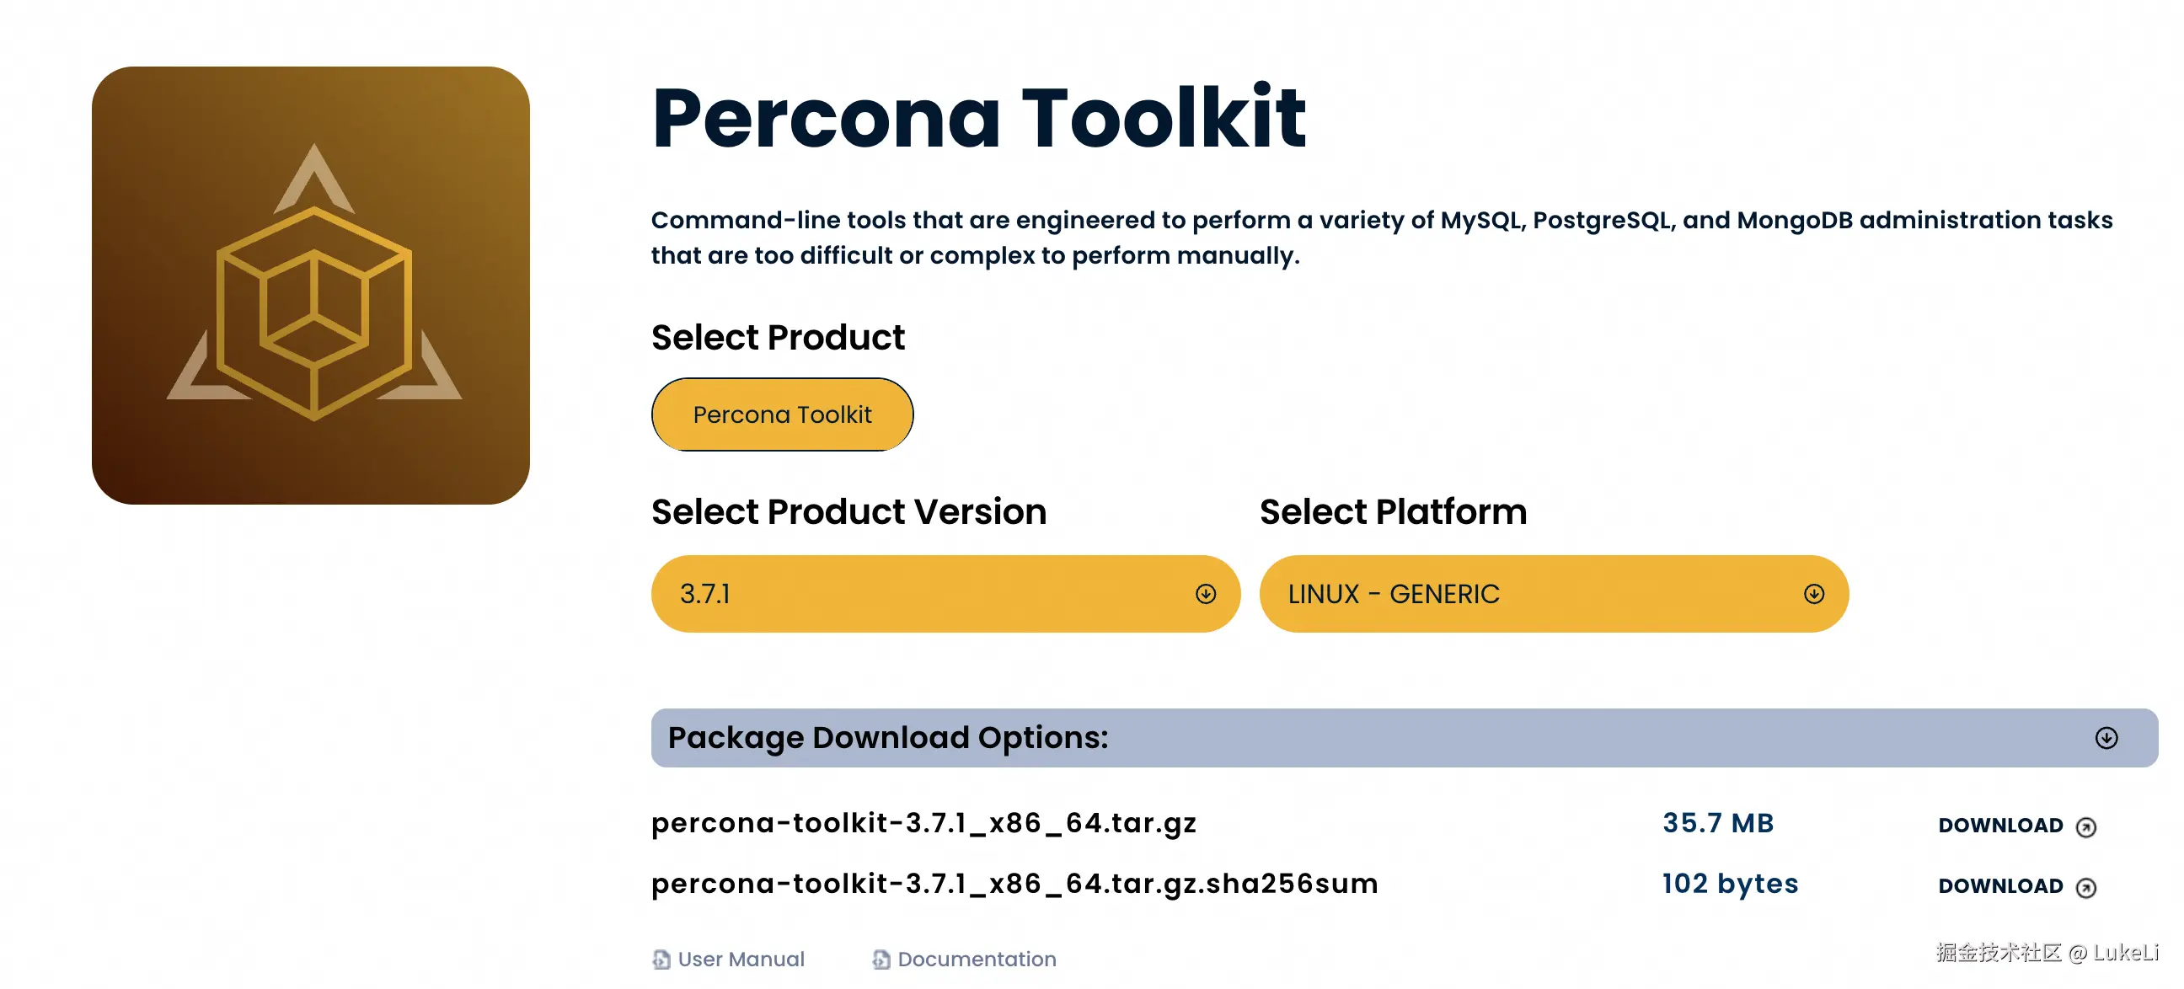This screenshot has height=989, width=2184.
Task: Click the circled arrow icon on Package Download Options bar
Action: 2106,738
